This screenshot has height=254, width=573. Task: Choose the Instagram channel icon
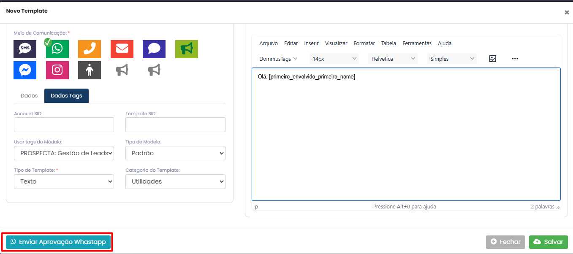[x=57, y=70]
